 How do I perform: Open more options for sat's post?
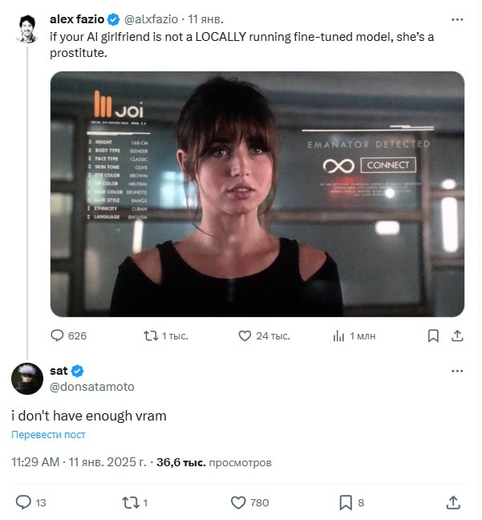click(457, 371)
